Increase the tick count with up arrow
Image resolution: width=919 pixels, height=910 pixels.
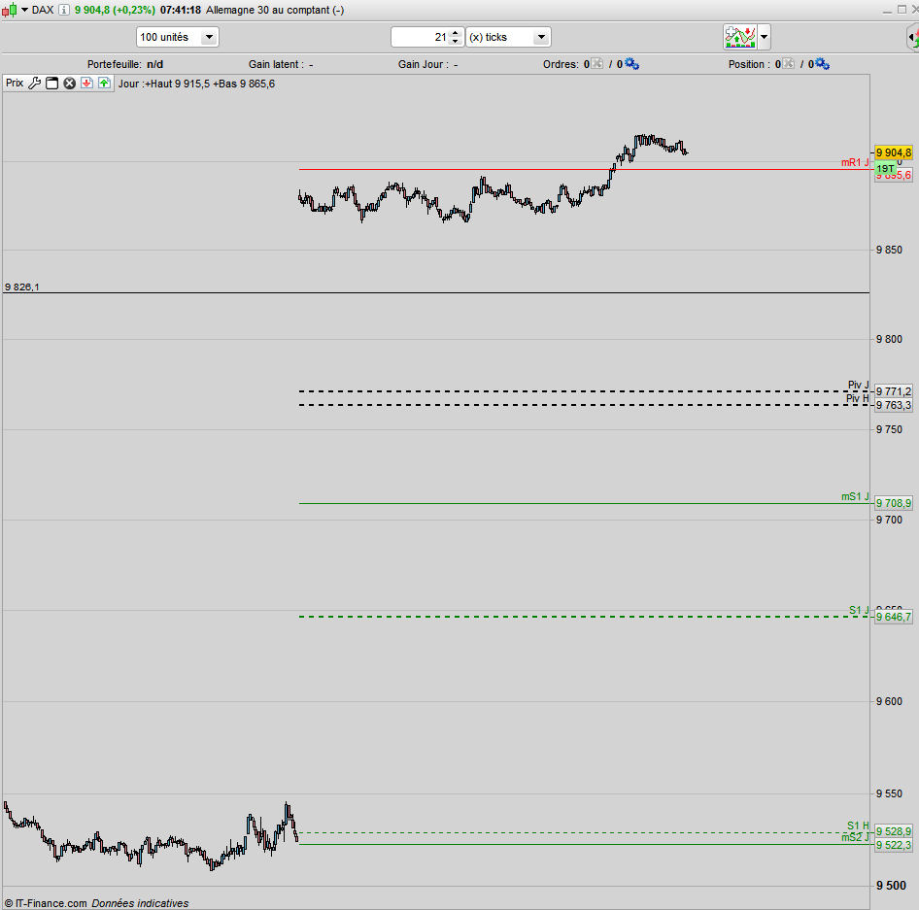click(x=456, y=33)
